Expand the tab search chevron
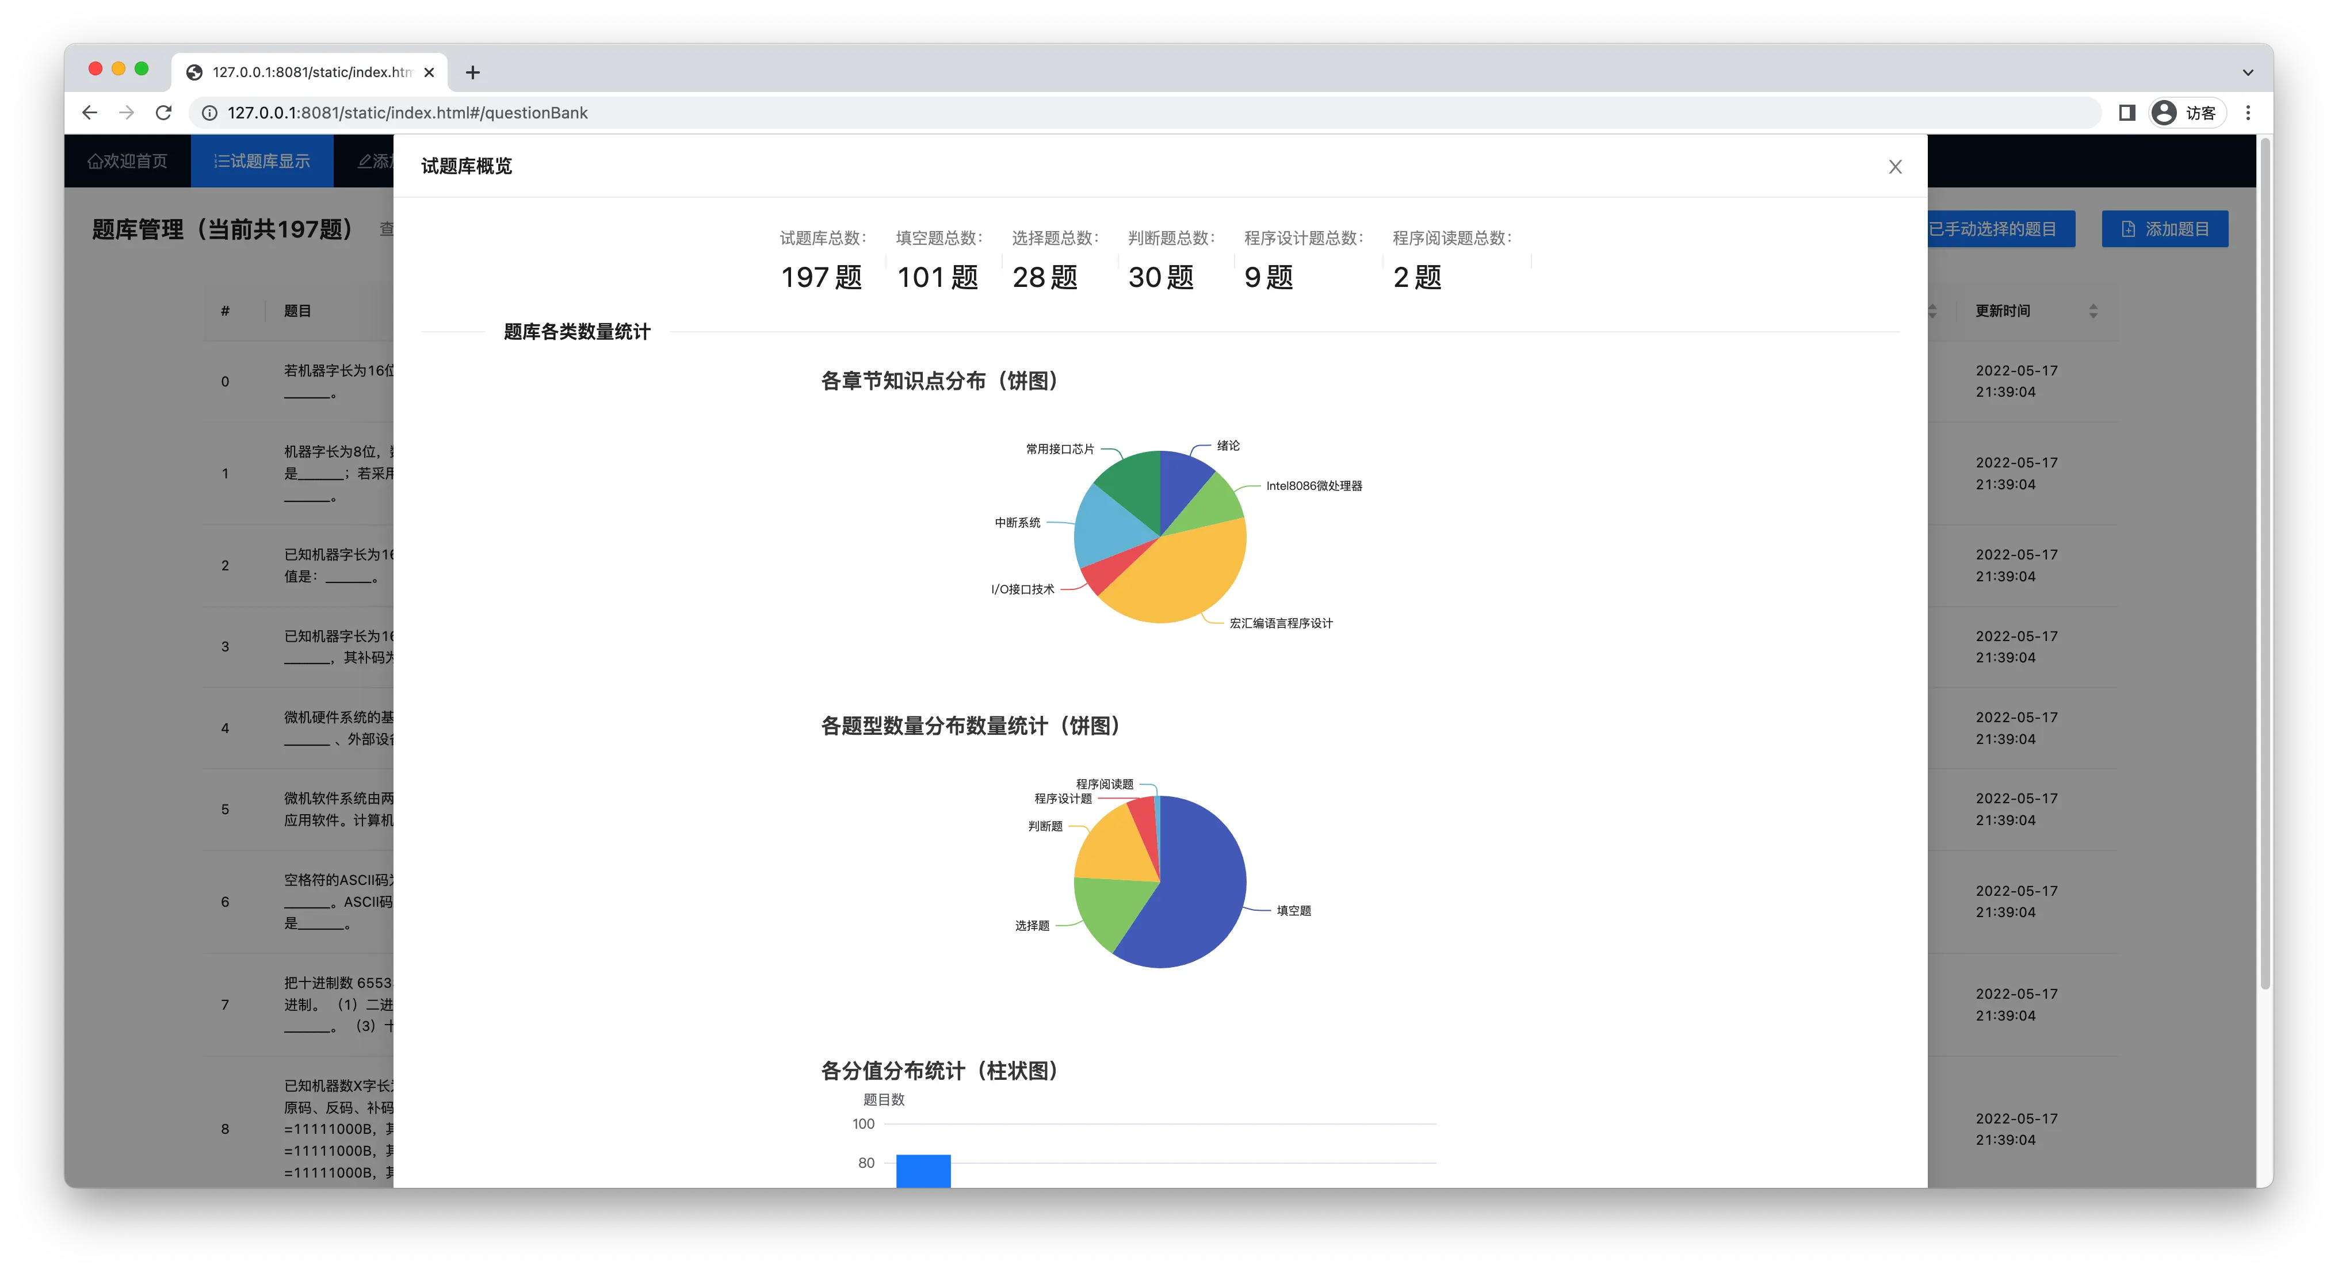 (2248, 72)
